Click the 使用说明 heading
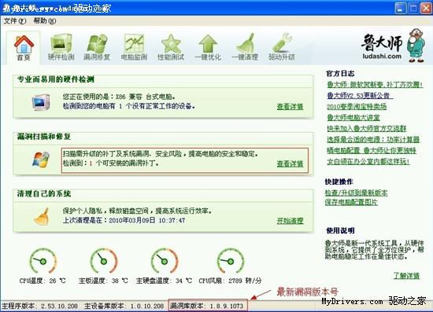 click(x=340, y=231)
